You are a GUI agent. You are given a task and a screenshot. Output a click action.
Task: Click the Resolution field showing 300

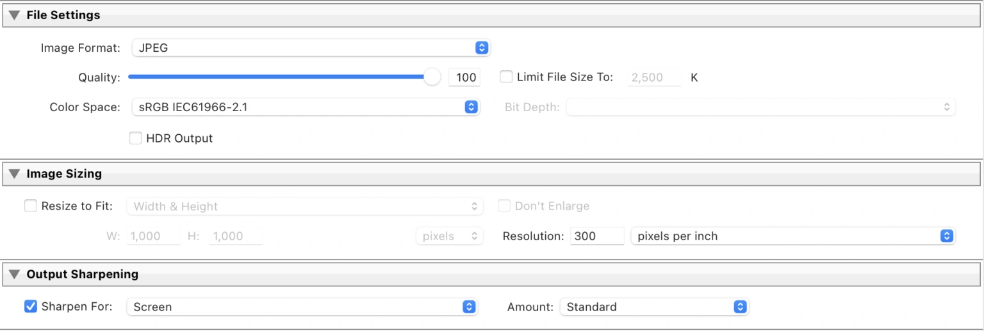coord(596,236)
